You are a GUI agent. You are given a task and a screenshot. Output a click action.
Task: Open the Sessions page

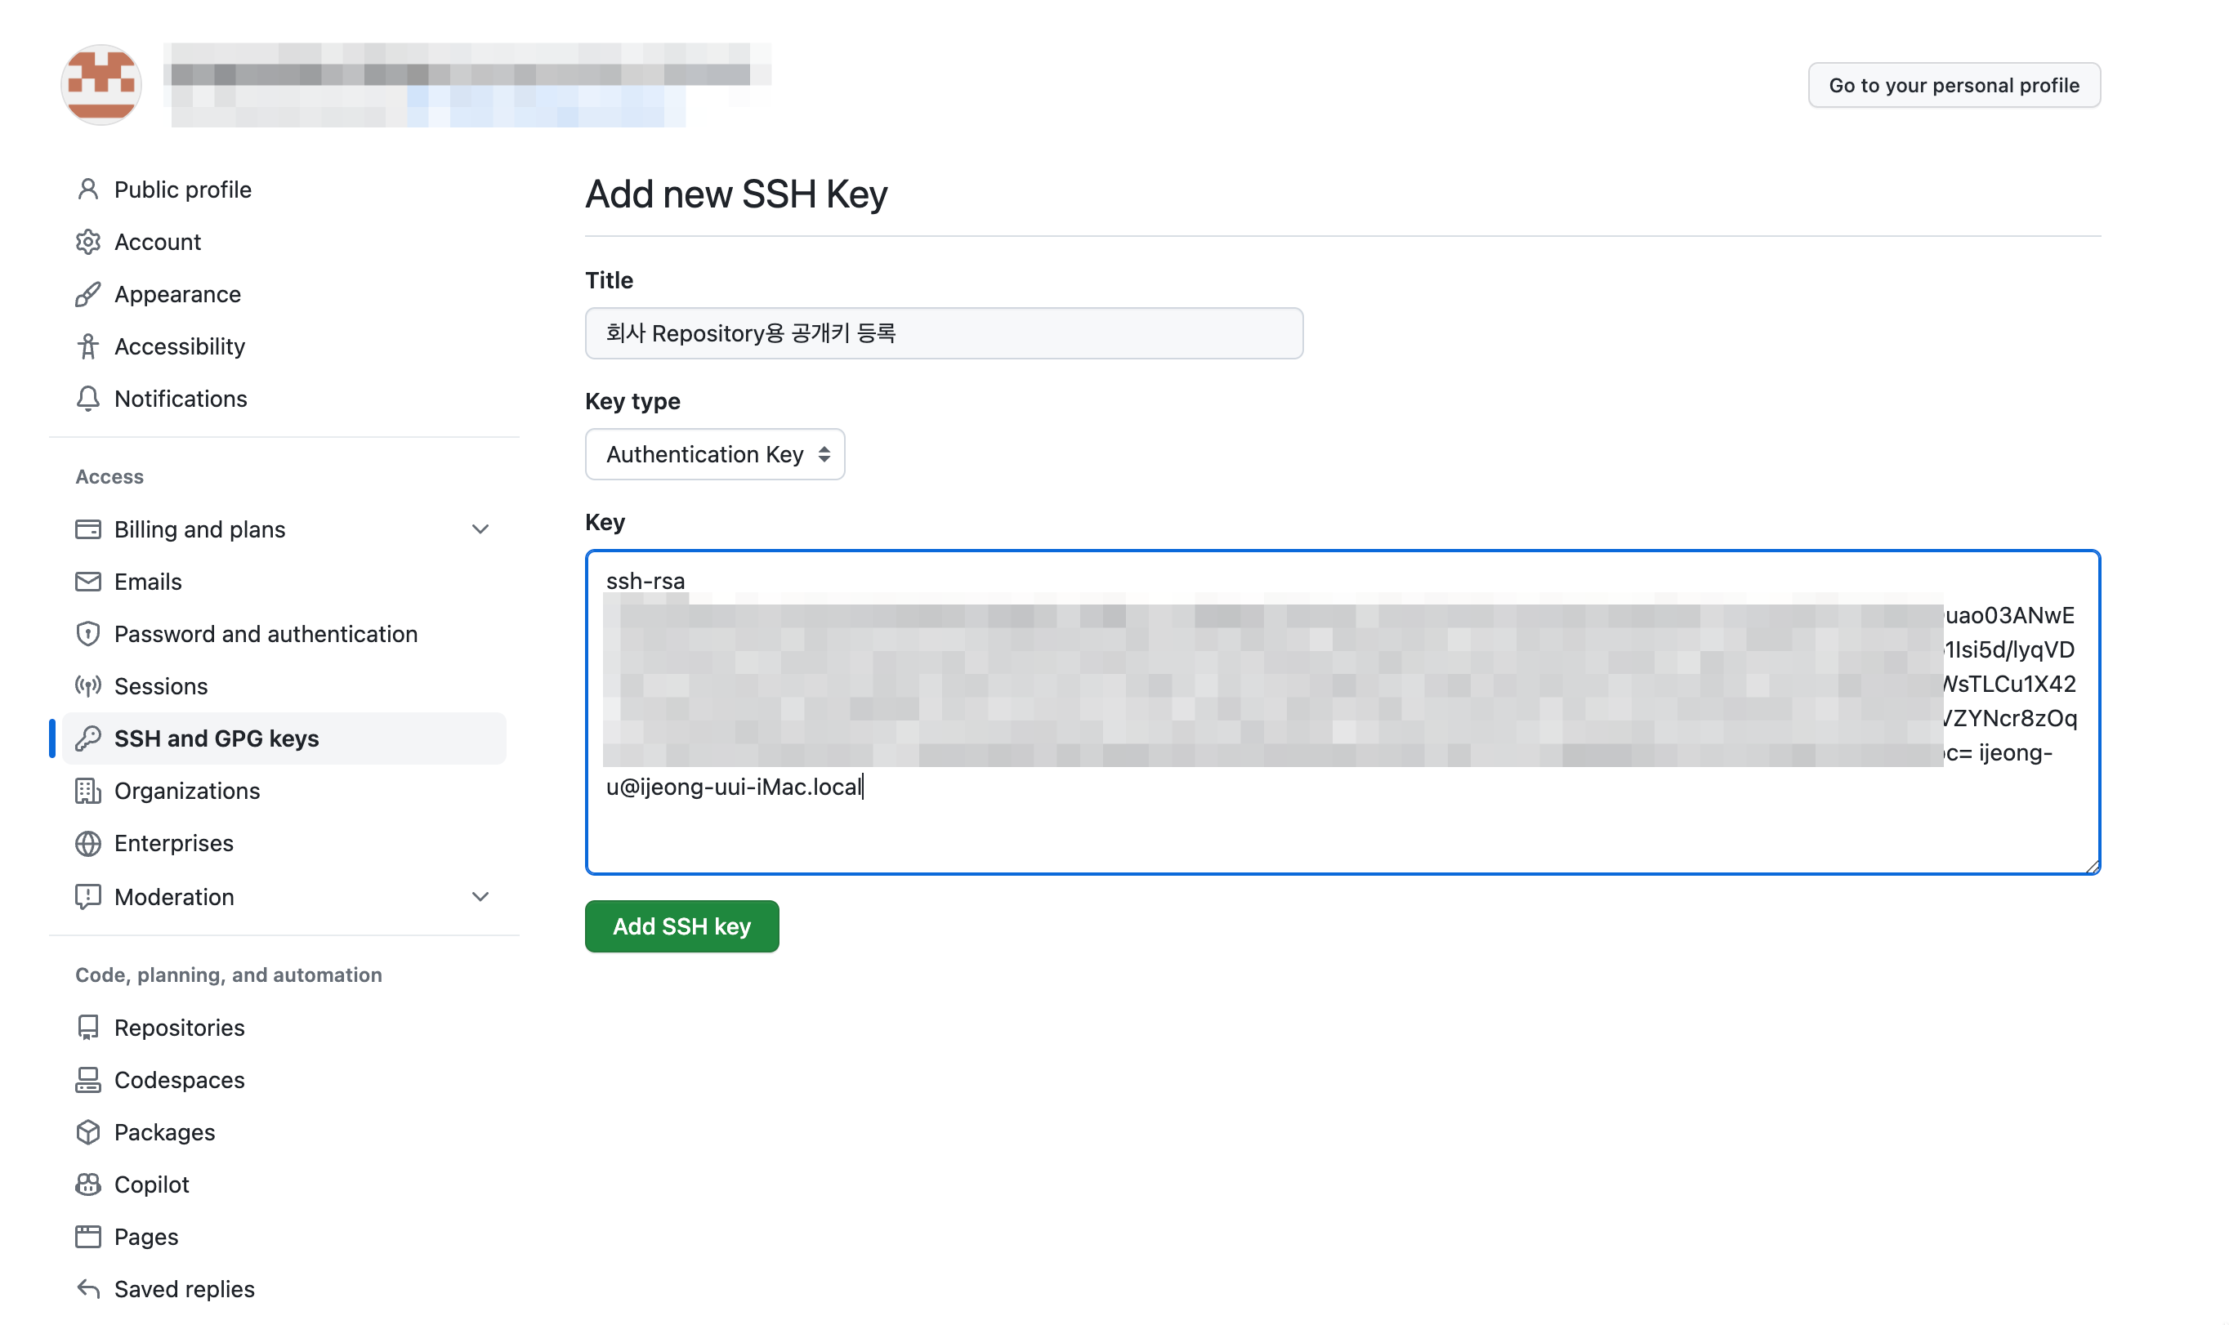284,687
